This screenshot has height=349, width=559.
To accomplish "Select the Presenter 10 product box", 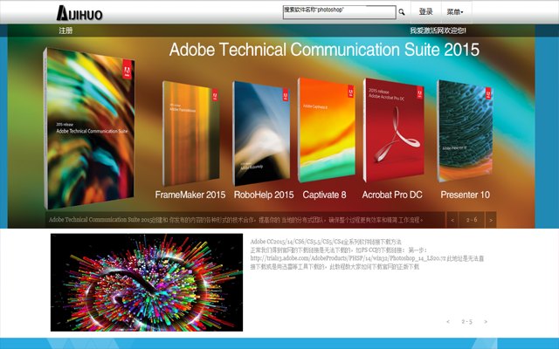I will tap(466, 131).
